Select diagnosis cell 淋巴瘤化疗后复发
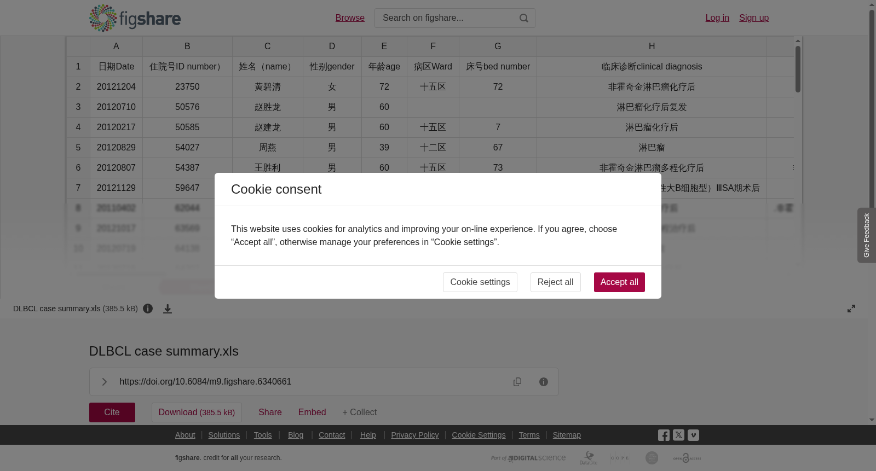Image resolution: width=876 pixels, height=471 pixels. tap(652, 107)
